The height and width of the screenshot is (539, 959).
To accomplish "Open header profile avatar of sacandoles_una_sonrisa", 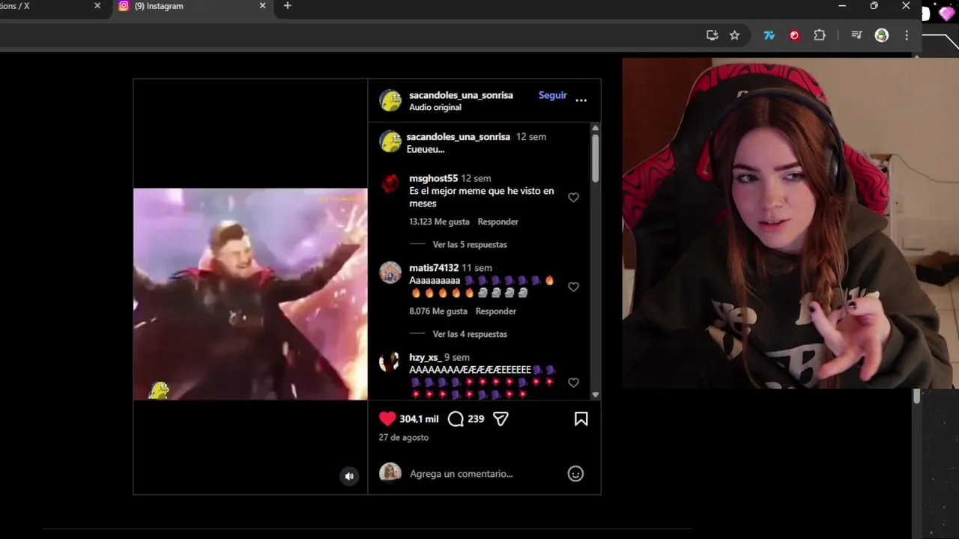I will pos(390,100).
